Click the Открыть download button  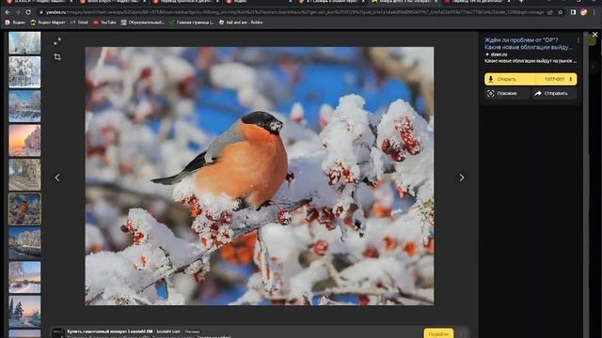(510, 79)
